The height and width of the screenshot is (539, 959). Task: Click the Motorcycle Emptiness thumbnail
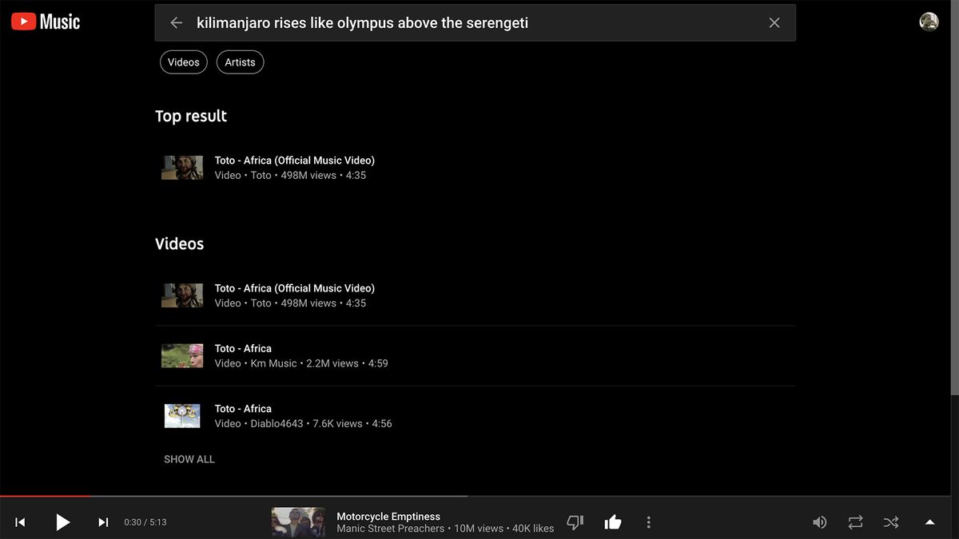(297, 521)
